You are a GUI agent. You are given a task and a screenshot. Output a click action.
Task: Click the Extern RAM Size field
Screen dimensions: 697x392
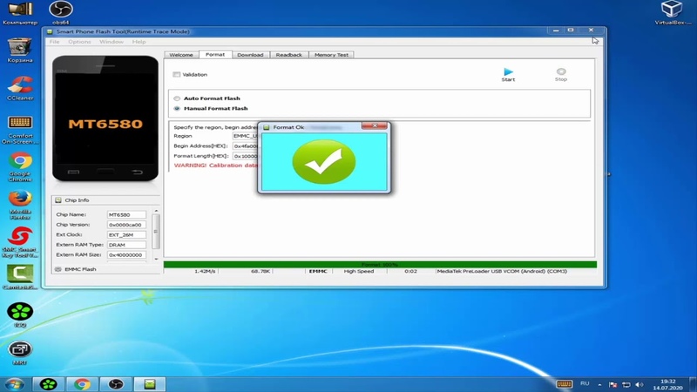tap(126, 255)
